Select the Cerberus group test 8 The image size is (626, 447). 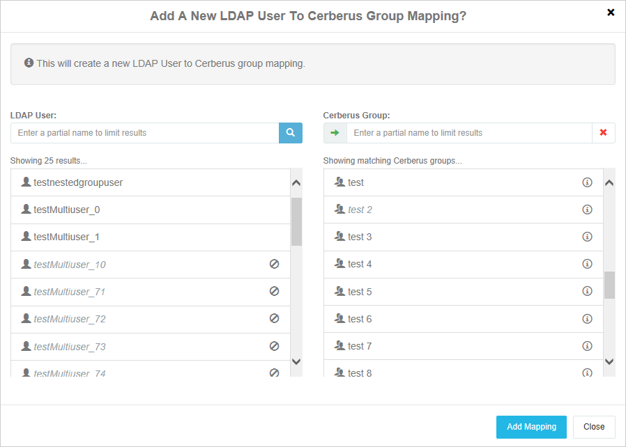[x=463, y=368]
